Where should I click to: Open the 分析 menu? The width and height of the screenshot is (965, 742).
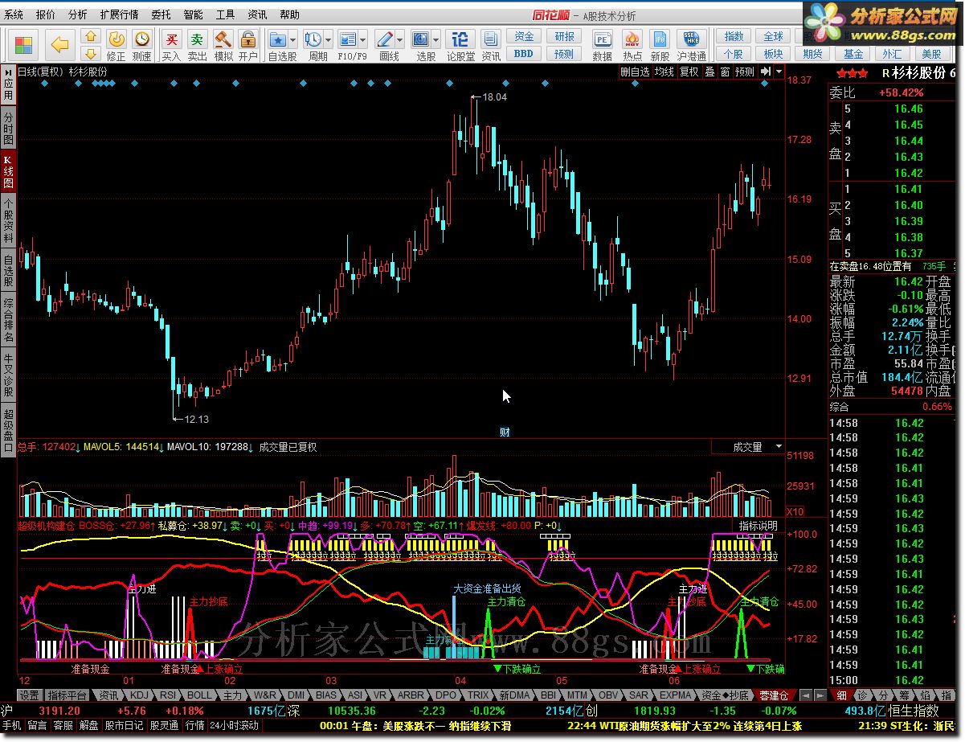78,15
